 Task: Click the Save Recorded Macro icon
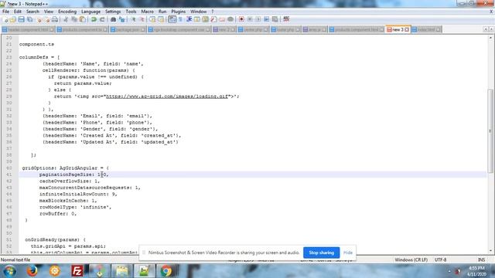pyautogui.click(x=275, y=19)
